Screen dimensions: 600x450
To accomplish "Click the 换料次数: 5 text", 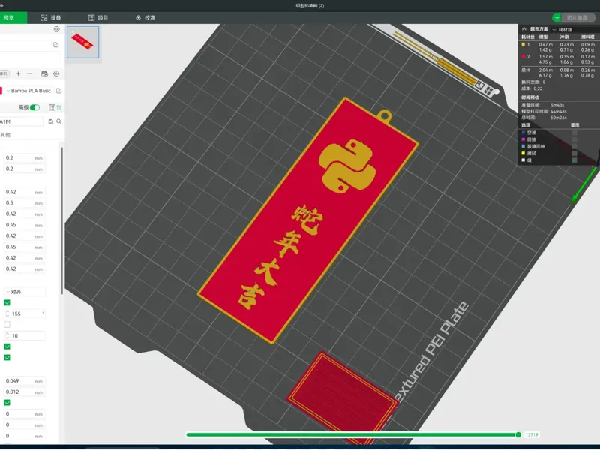I will (533, 82).
